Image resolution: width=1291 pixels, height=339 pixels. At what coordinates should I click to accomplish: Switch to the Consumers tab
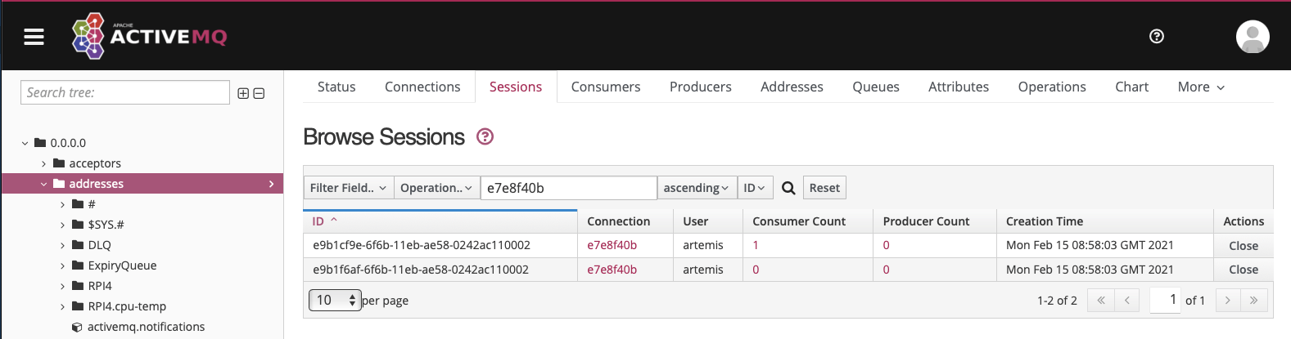(x=606, y=87)
